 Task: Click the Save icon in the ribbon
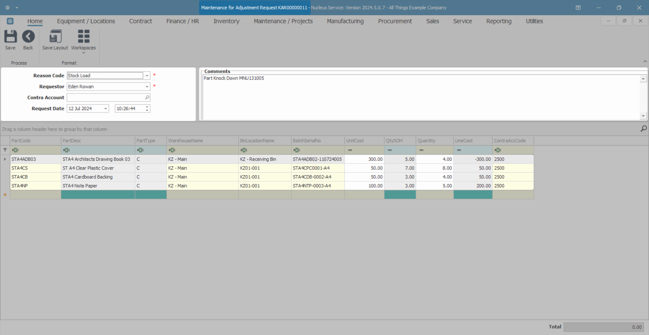(x=10, y=36)
